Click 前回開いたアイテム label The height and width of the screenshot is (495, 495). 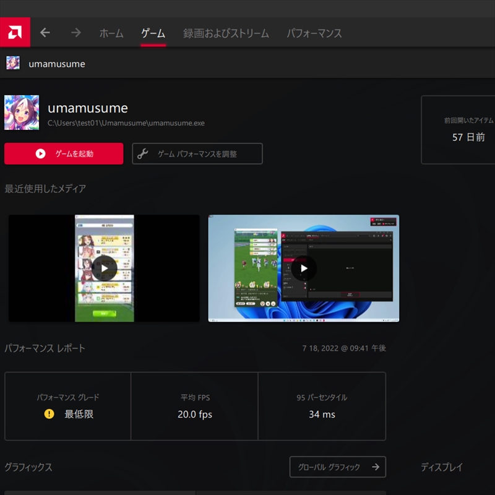[469, 120]
